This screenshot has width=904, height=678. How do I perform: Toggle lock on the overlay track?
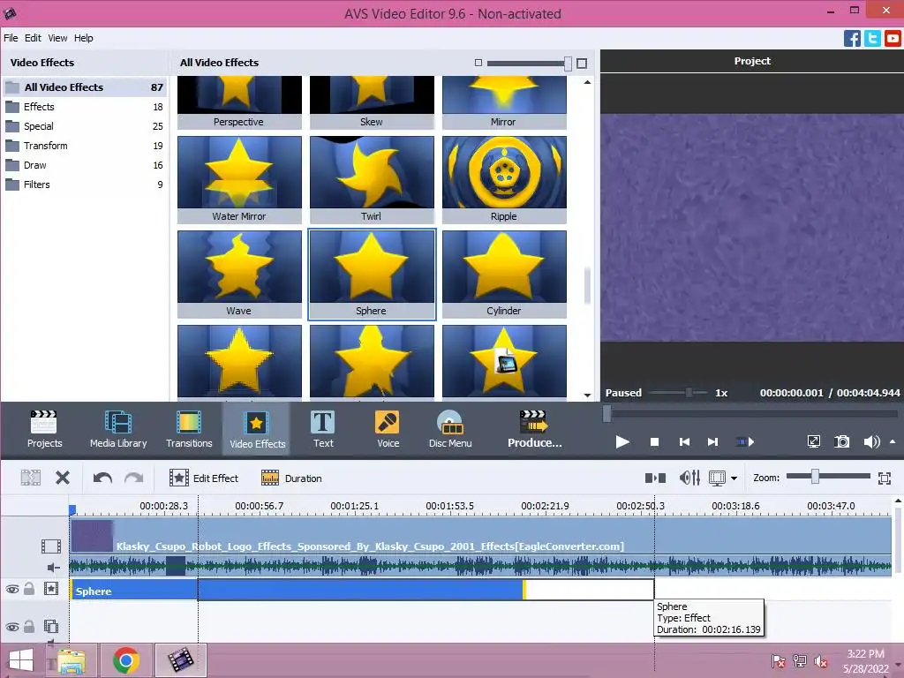click(29, 626)
